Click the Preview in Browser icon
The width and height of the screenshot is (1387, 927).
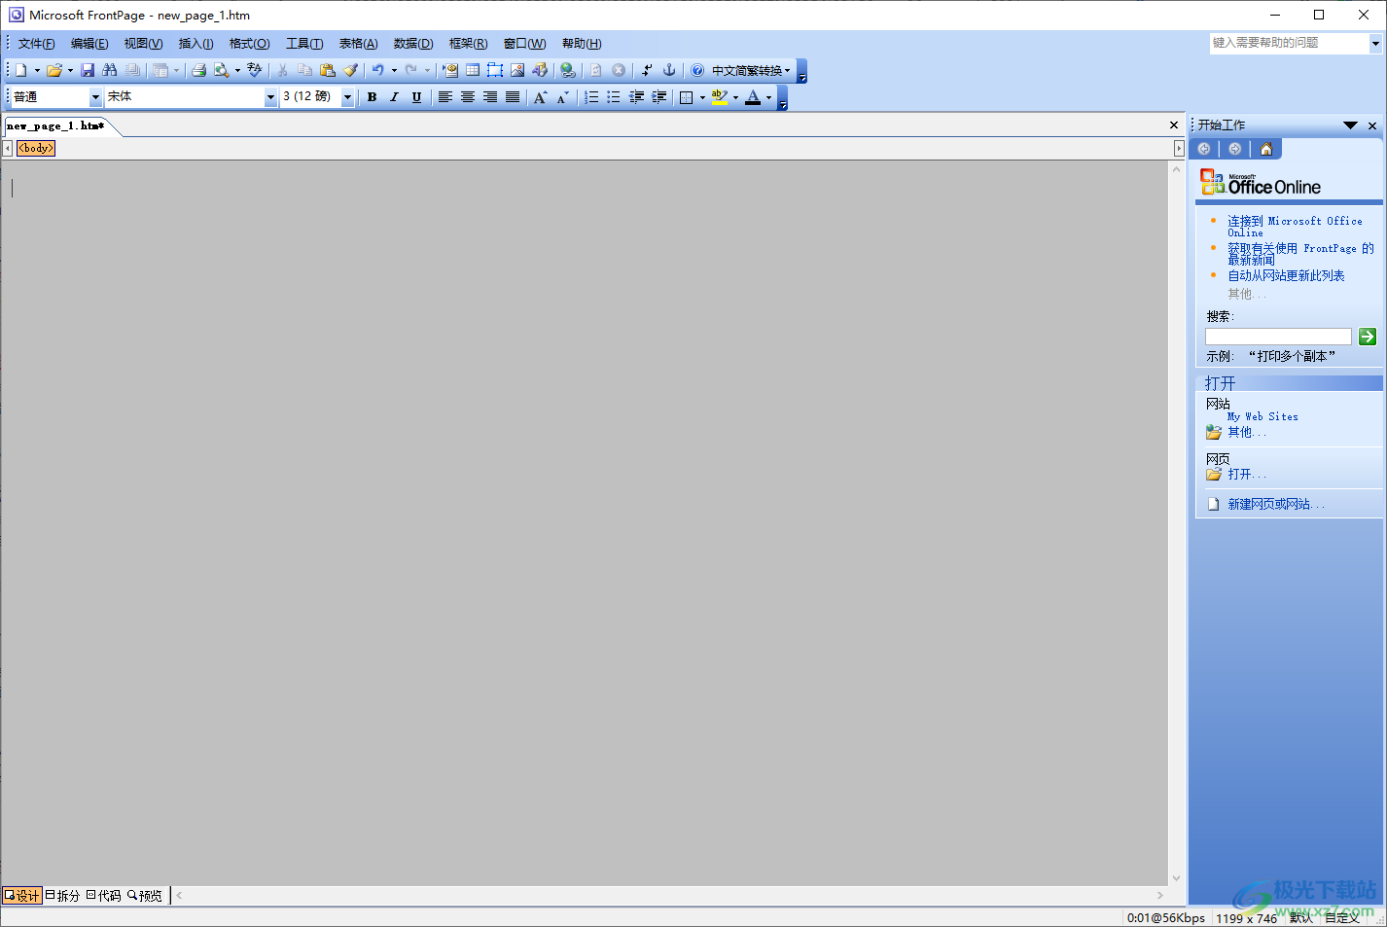[x=222, y=70]
